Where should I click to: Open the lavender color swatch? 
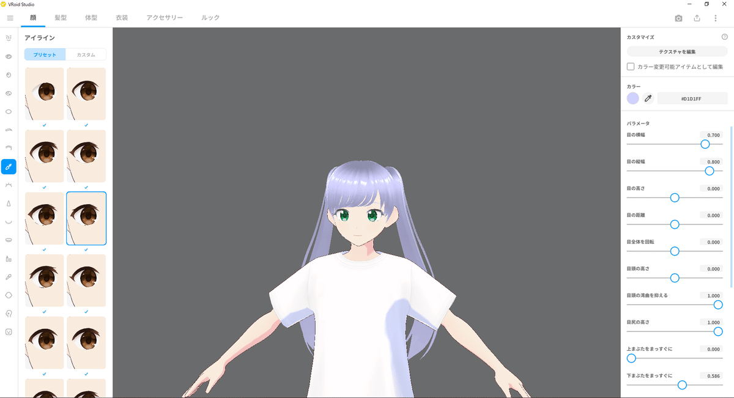633,98
